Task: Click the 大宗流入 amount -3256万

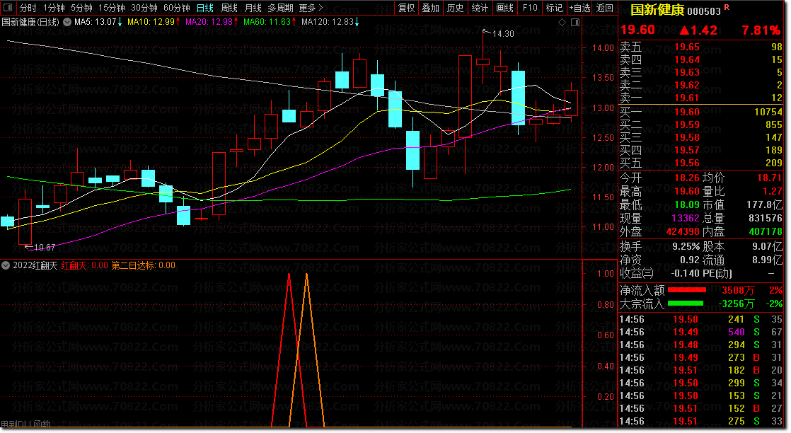Action: (737, 304)
